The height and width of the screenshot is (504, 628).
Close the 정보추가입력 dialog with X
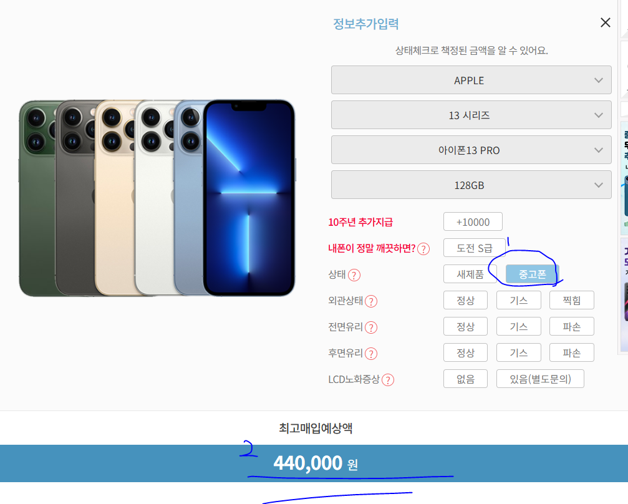click(x=605, y=22)
